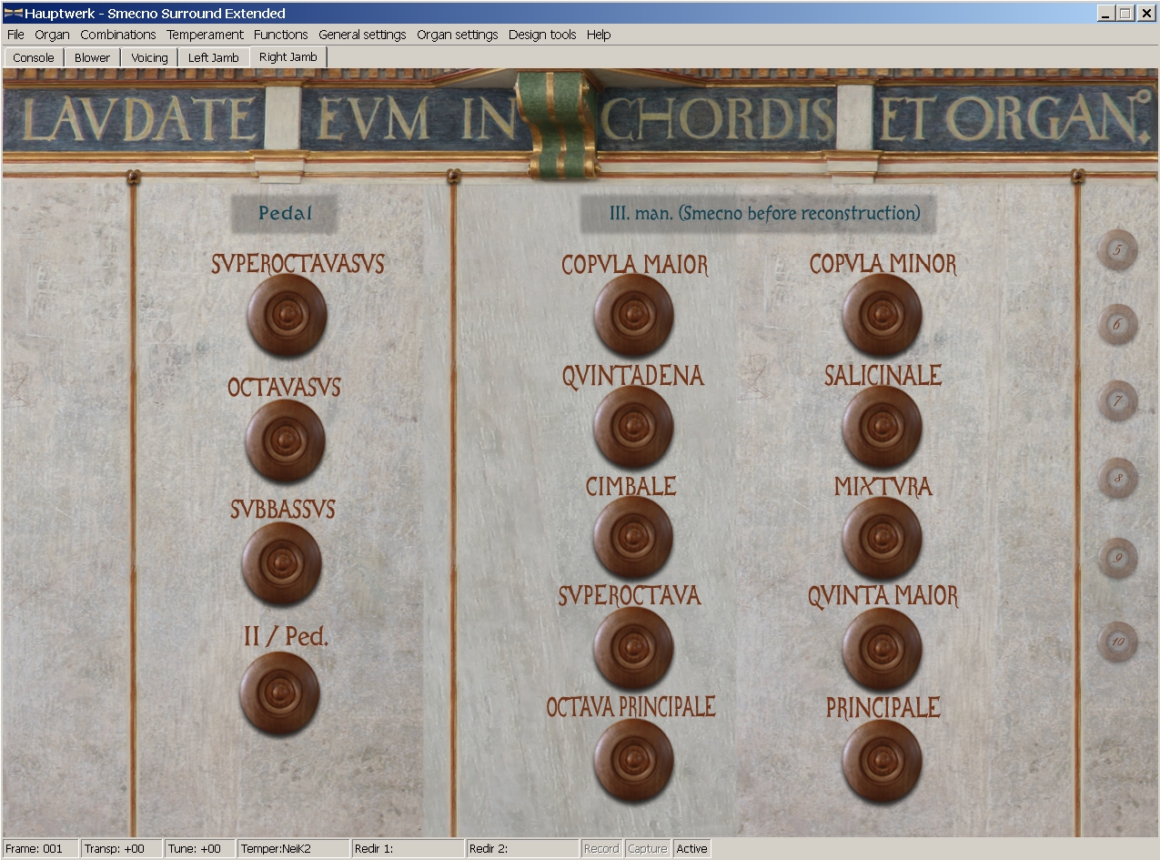The width and height of the screenshot is (1160, 860).
Task: Open the Temperament menu
Action: (205, 35)
